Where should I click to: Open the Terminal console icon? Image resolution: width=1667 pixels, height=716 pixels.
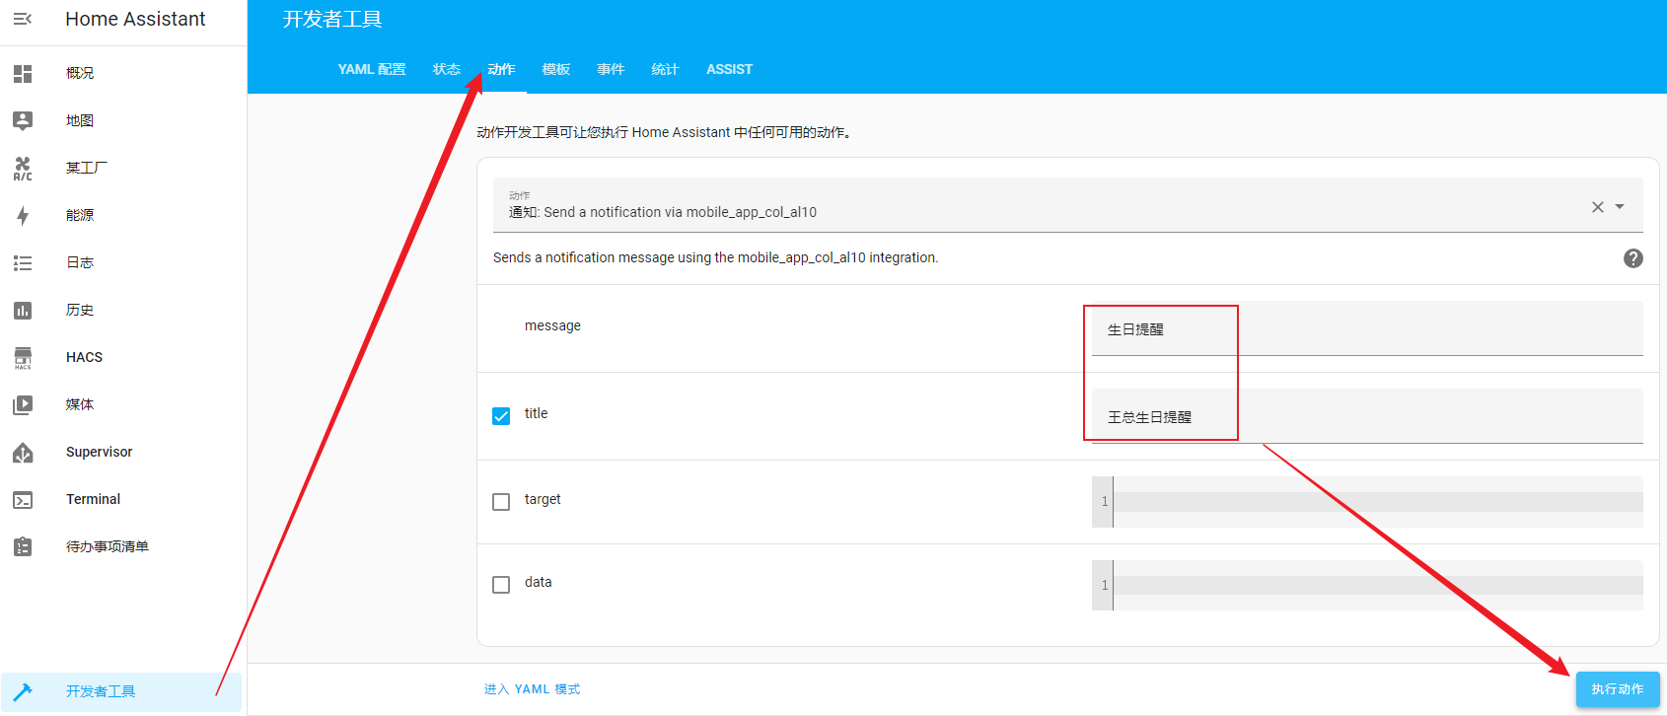23,499
